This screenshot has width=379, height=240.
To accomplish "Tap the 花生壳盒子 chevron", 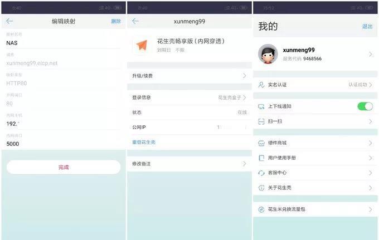I will click(x=244, y=97).
